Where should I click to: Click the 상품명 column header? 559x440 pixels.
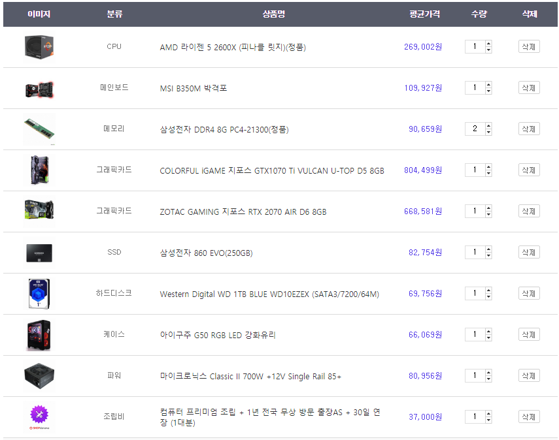(x=274, y=14)
